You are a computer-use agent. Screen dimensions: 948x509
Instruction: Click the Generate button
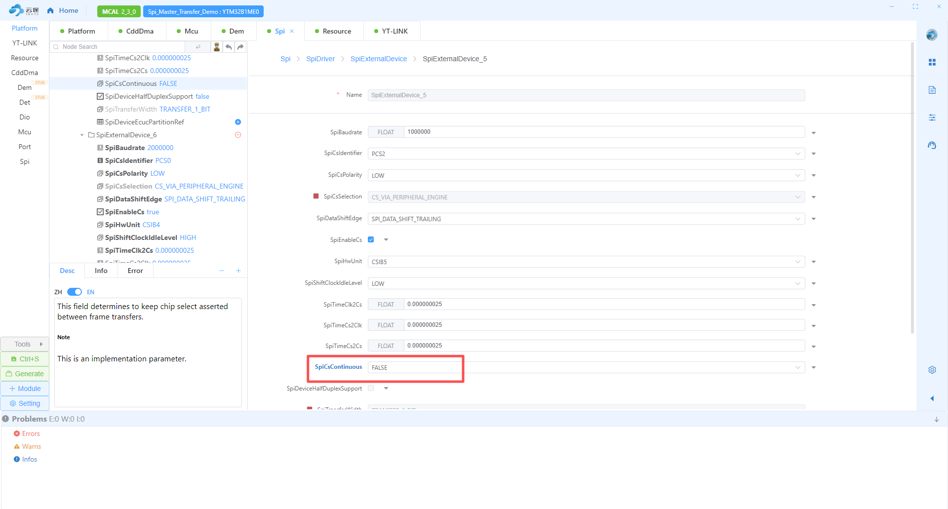click(x=25, y=374)
